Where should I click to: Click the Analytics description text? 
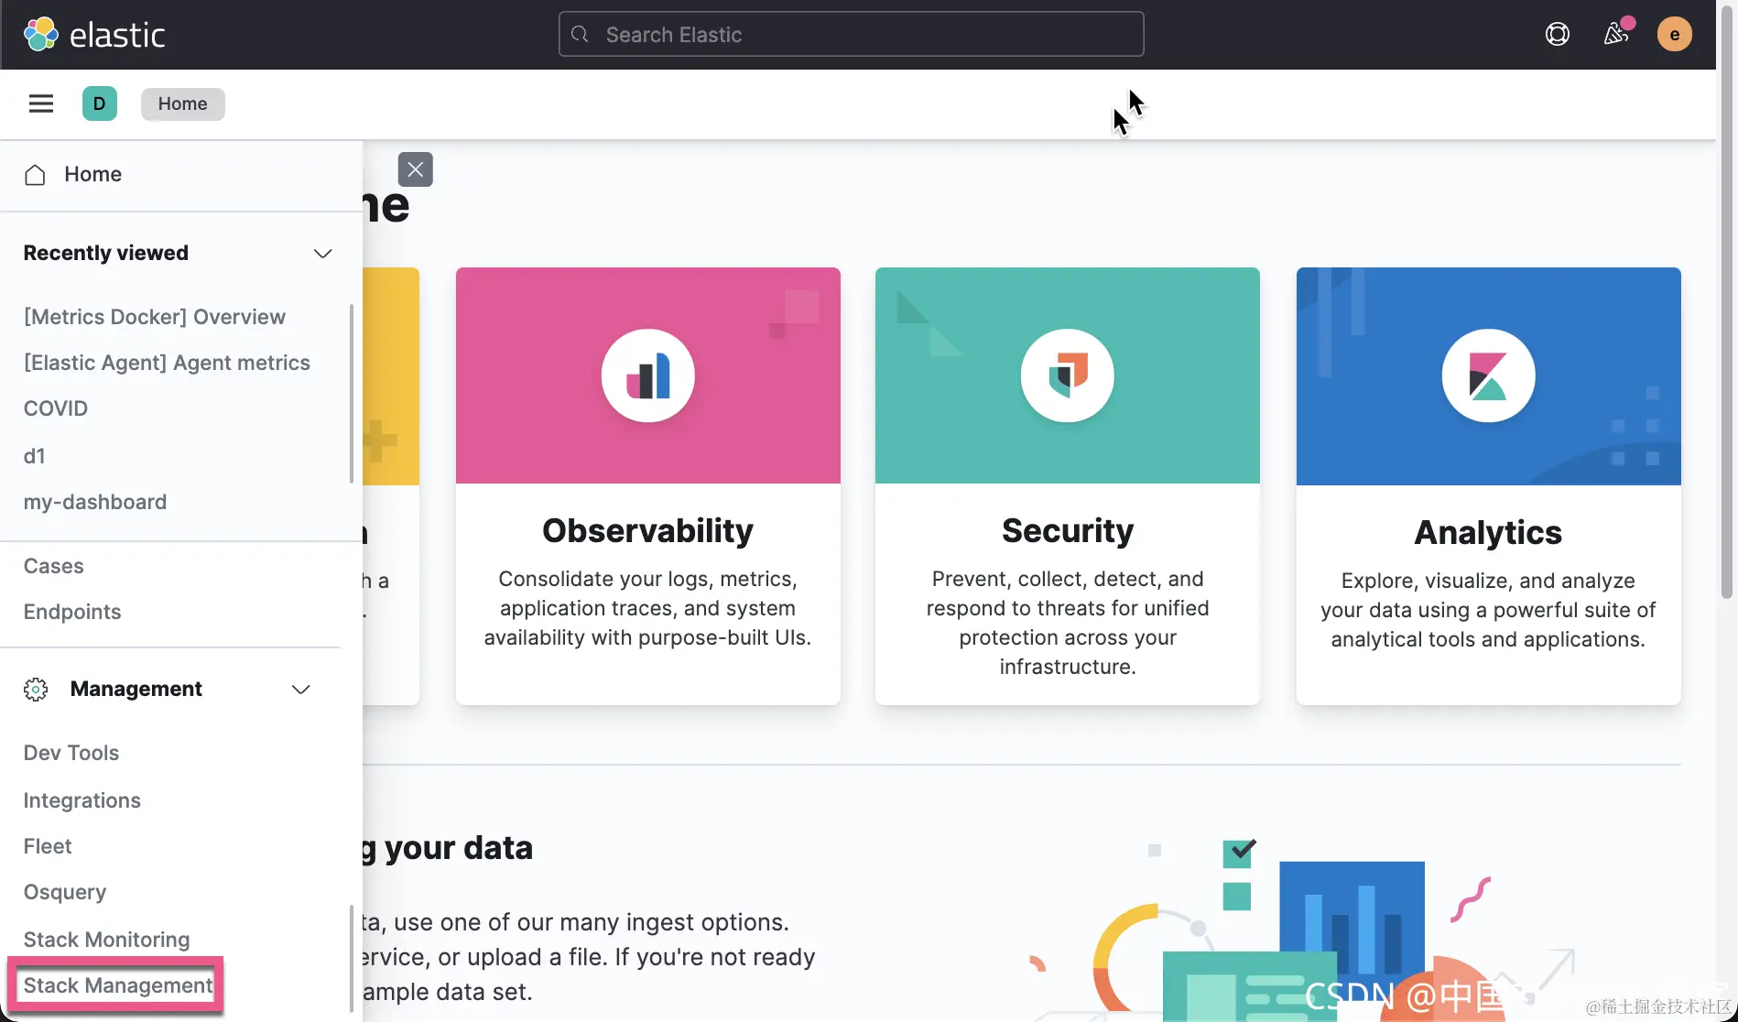coord(1488,610)
